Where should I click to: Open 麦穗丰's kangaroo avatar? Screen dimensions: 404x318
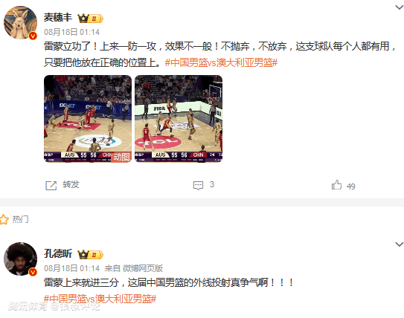(20, 22)
